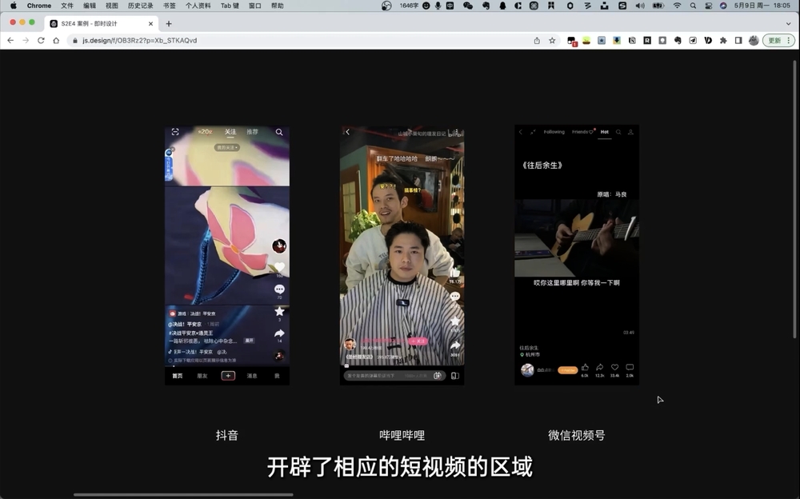Tap the heart icon in the WeChat Channels mockup
800x499 pixels.
[x=614, y=367]
